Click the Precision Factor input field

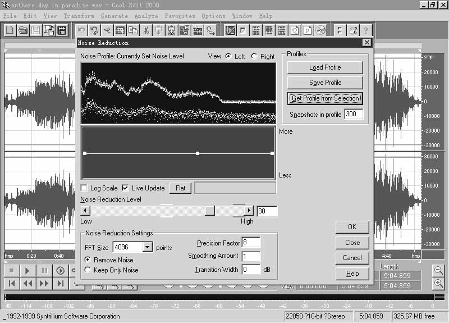[251, 243]
